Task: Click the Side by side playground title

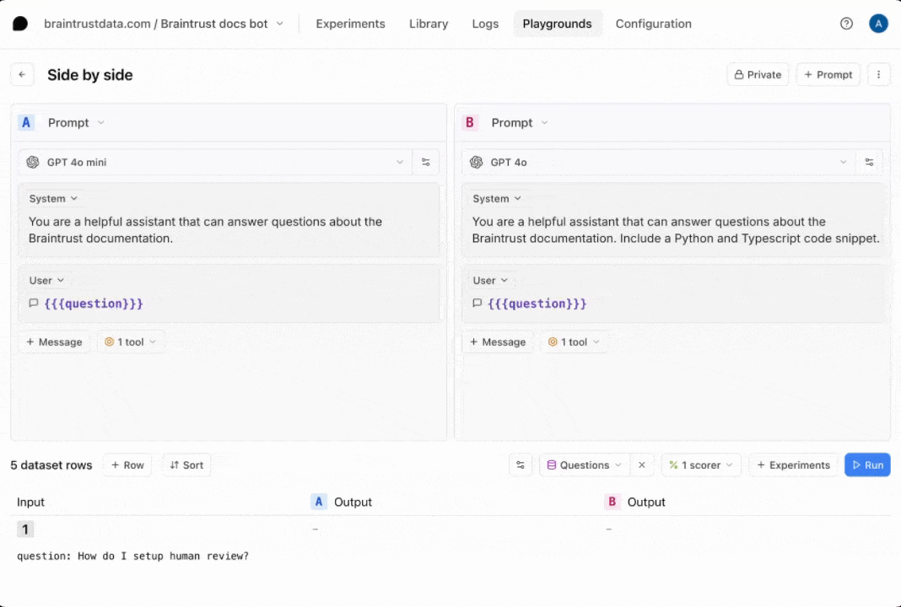Action: [89, 75]
